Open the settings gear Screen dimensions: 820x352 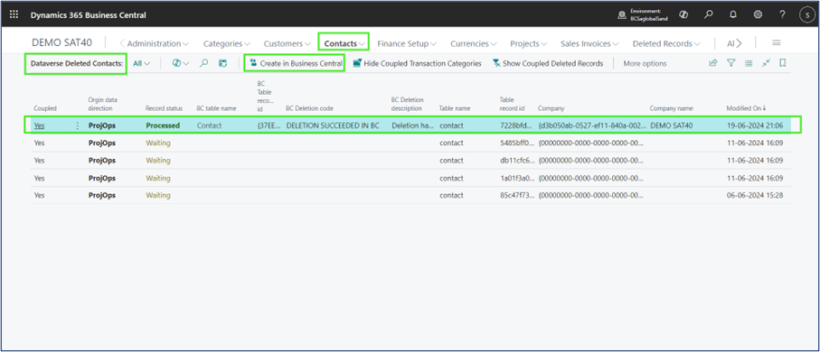(x=758, y=14)
